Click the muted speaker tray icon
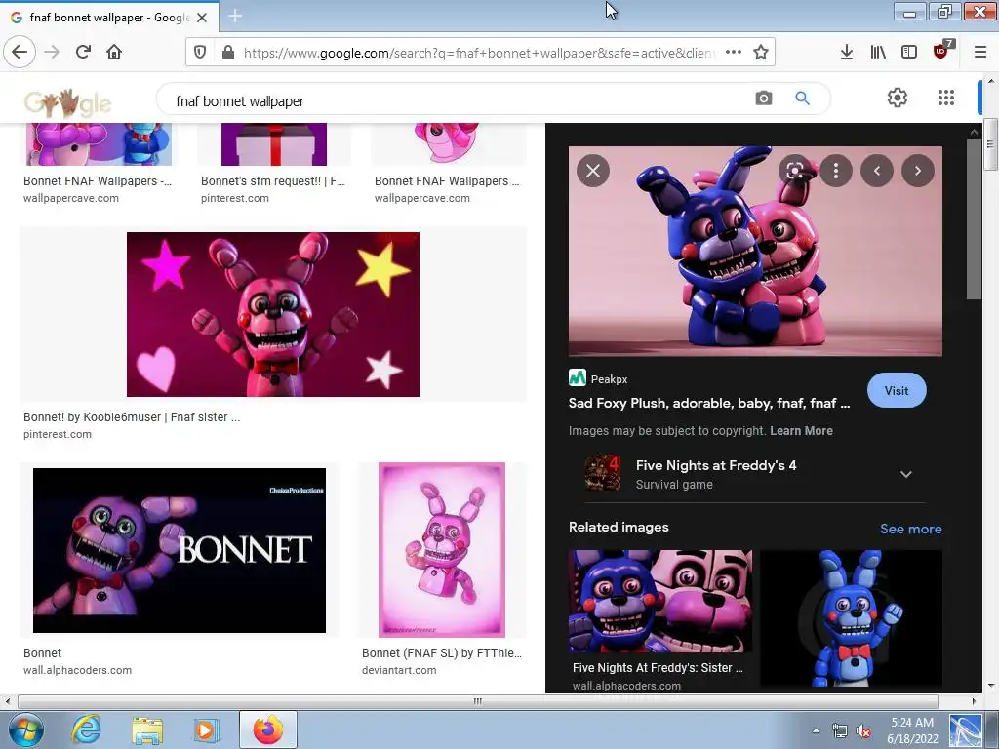The height and width of the screenshot is (749, 999). tap(863, 731)
